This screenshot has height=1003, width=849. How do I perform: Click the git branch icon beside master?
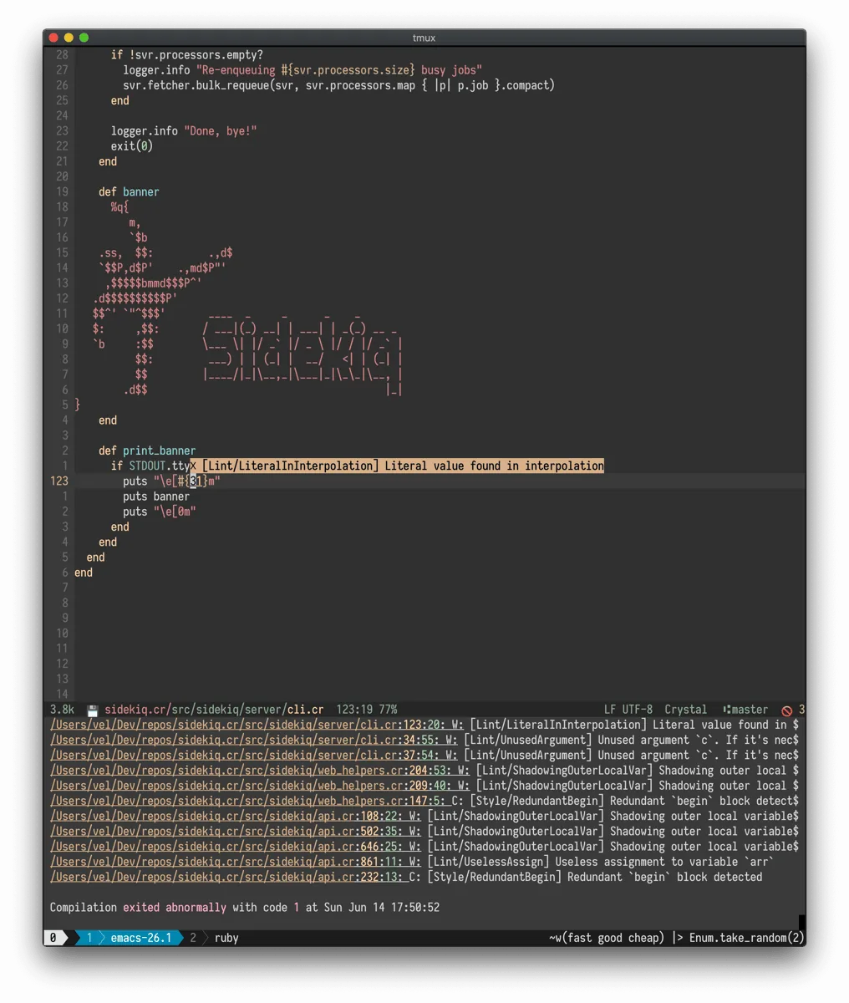[x=726, y=710]
